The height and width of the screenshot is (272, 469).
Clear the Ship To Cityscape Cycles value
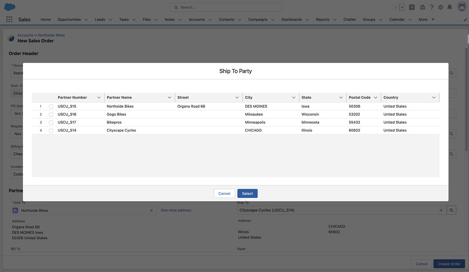441,210
